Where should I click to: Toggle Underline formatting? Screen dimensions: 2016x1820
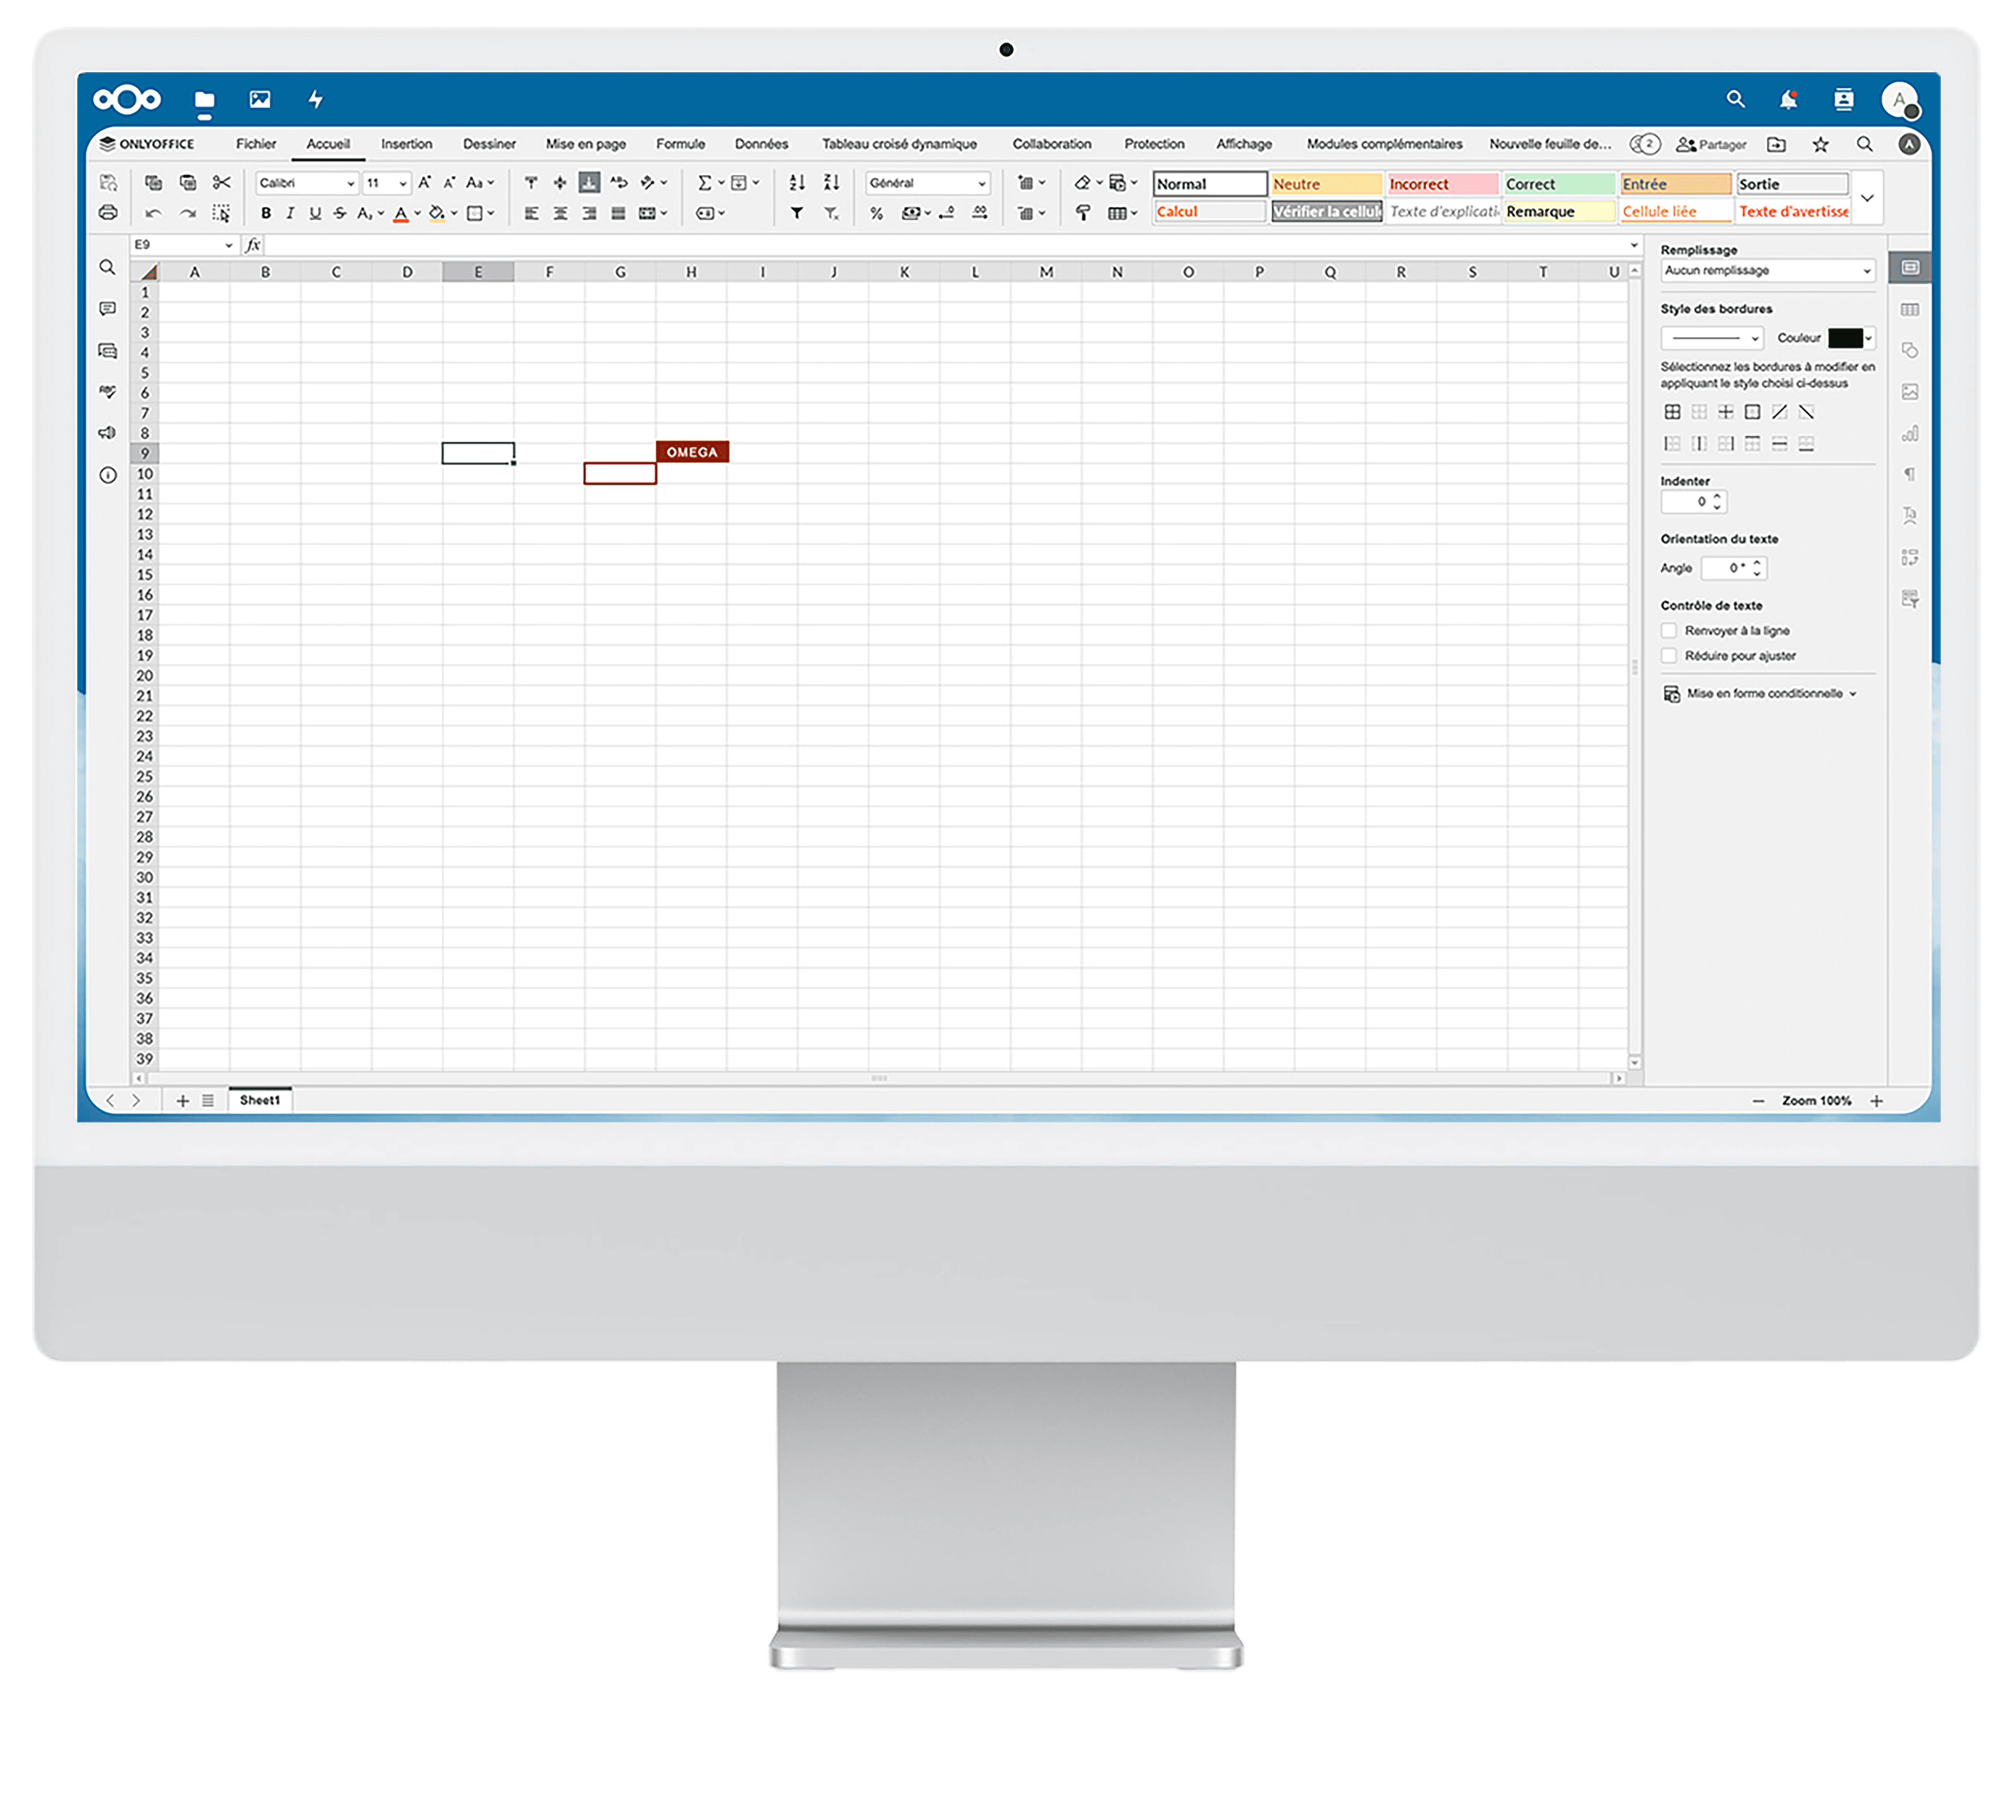[315, 213]
